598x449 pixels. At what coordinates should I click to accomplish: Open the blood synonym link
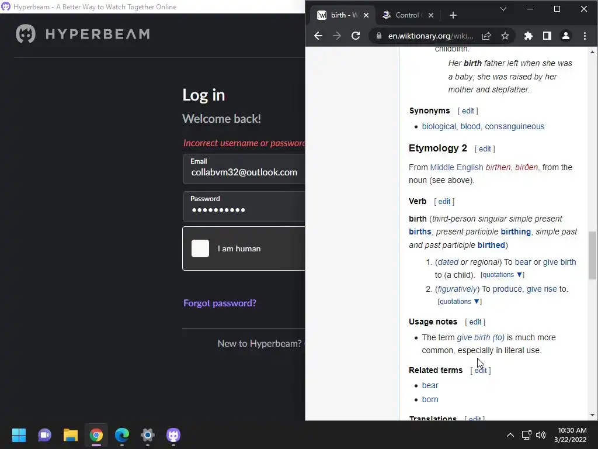click(x=470, y=126)
